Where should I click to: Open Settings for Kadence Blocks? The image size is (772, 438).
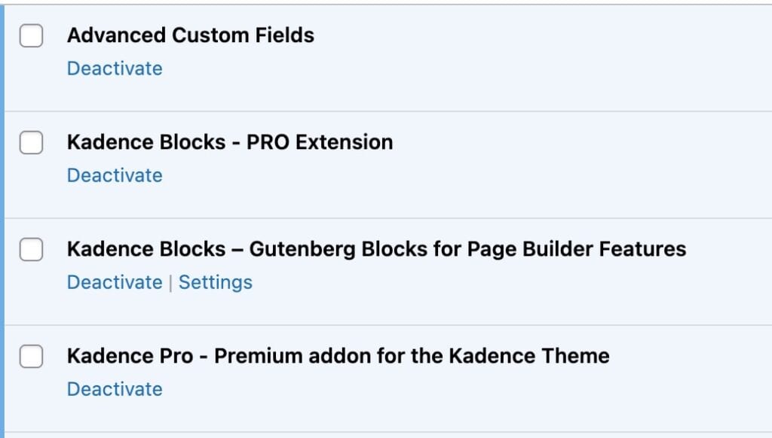[x=216, y=281]
